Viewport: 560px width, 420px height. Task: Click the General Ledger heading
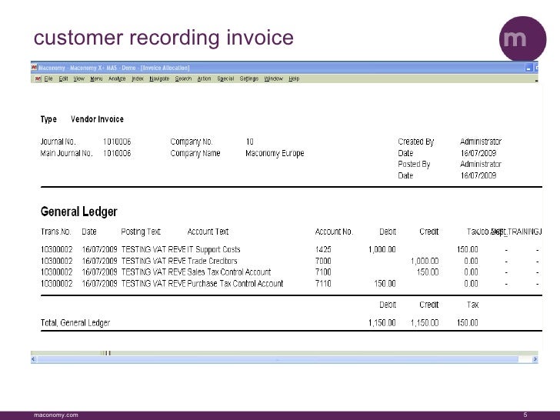(79, 212)
